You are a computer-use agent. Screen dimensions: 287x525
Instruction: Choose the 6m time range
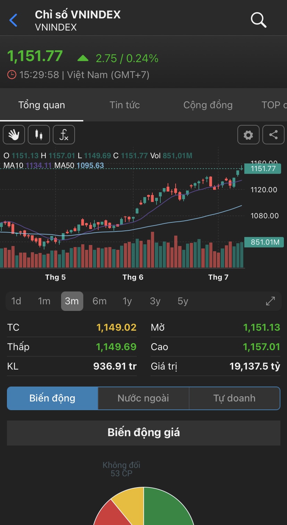pos(100,301)
